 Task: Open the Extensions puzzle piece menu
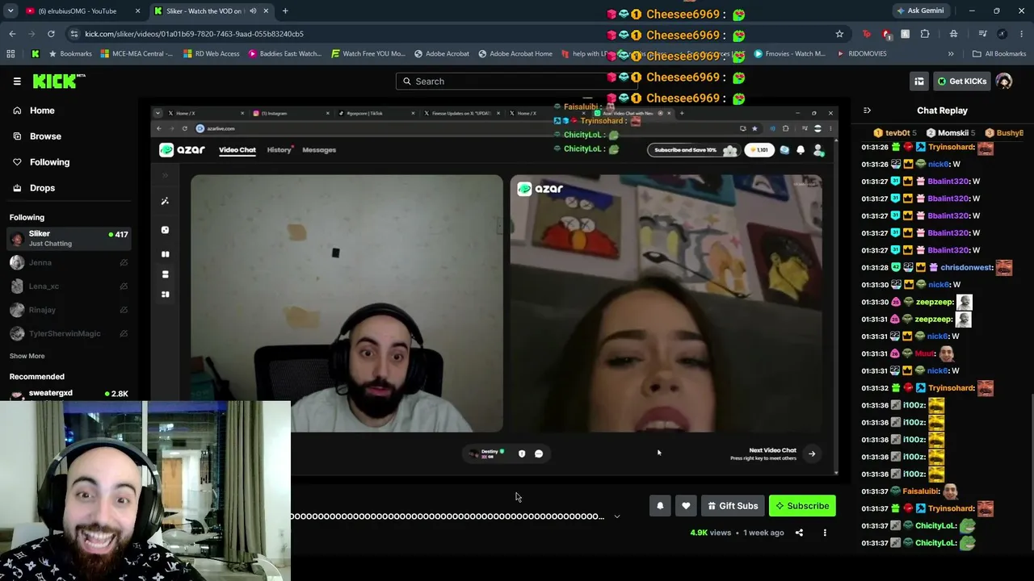click(925, 34)
